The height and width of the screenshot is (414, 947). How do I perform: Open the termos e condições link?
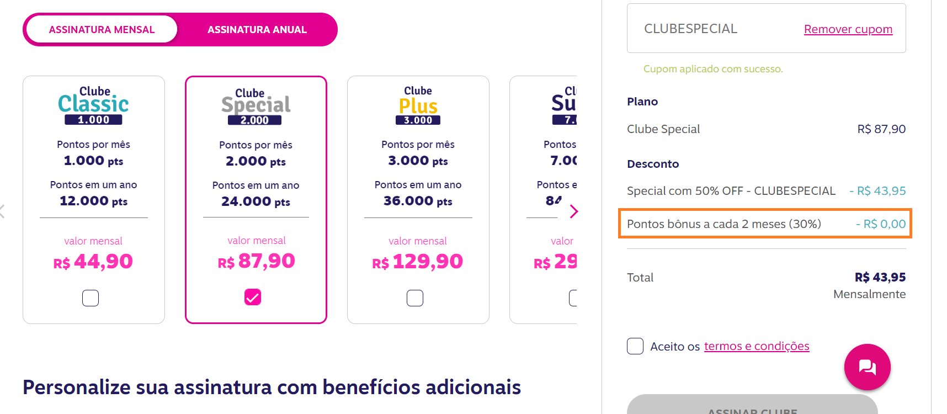click(757, 346)
